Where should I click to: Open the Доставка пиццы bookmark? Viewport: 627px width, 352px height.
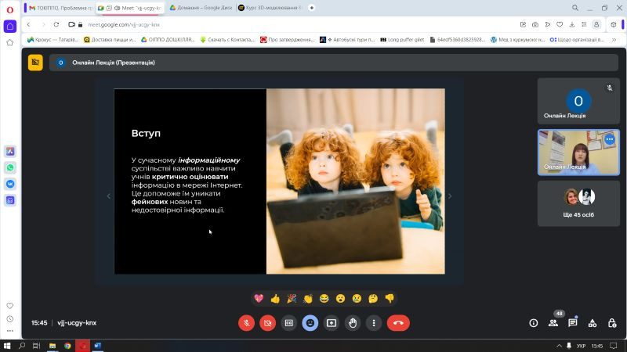[x=110, y=40]
